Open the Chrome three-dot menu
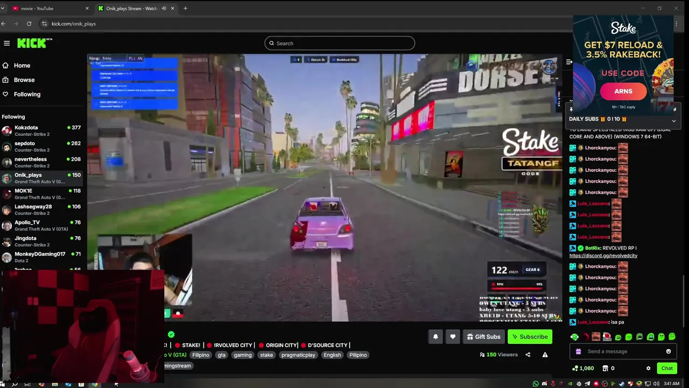689x388 pixels. point(676,24)
